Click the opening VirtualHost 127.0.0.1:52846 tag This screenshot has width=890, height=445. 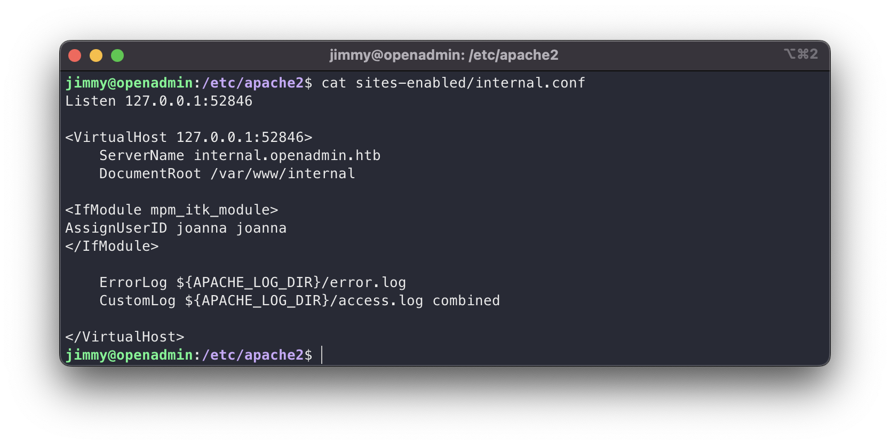(189, 137)
